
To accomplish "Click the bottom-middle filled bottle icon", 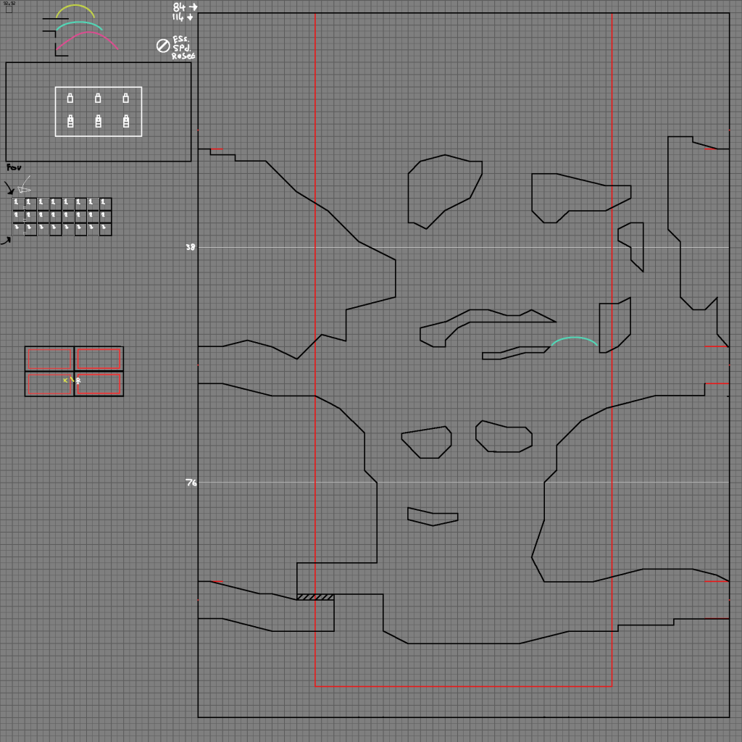I will click(98, 122).
